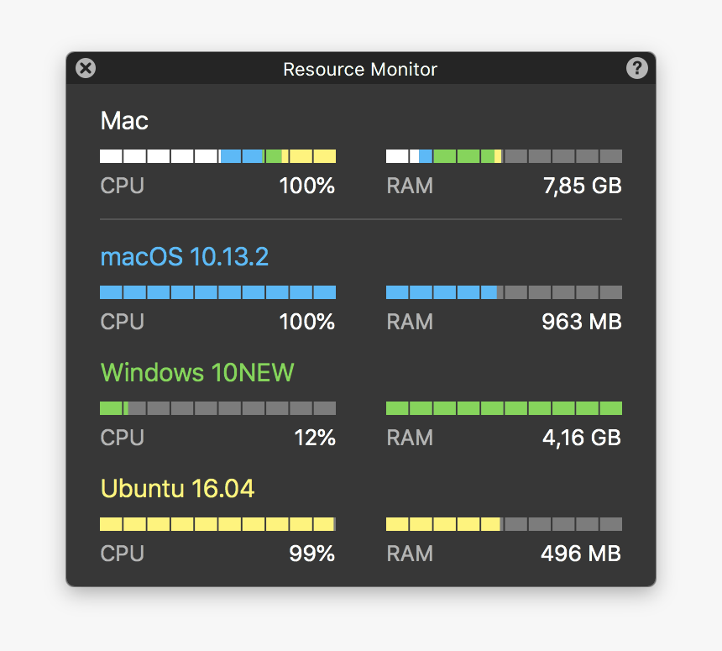Click the 12% CPU value
722x651 pixels.
tap(315, 438)
